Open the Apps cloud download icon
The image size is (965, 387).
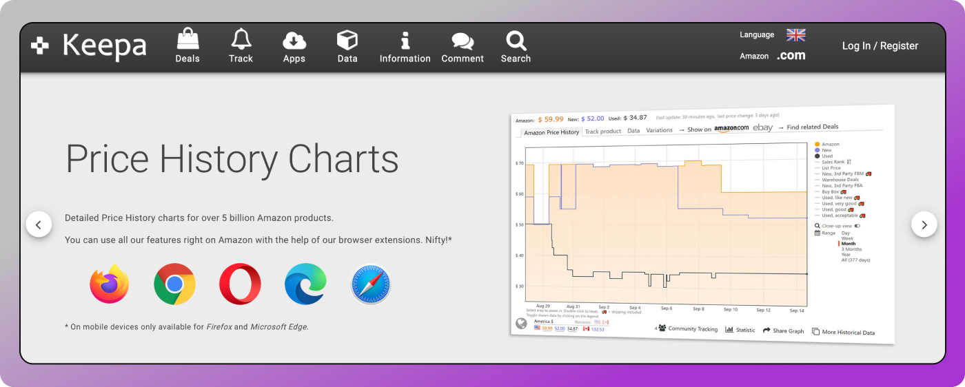point(294,40)
